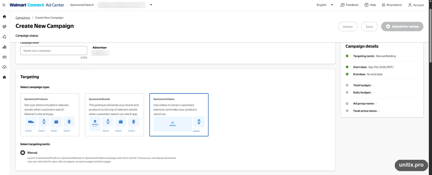Open Feedback from the top bar

pyautogui.click(x=349, y=5)
